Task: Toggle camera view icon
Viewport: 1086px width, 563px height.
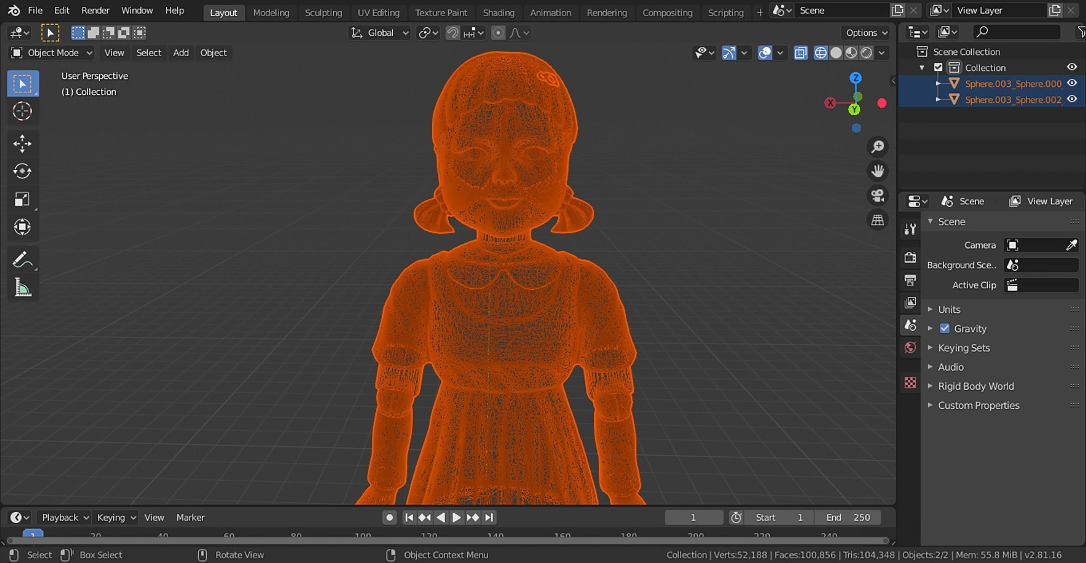Action: tap(877, 195)
